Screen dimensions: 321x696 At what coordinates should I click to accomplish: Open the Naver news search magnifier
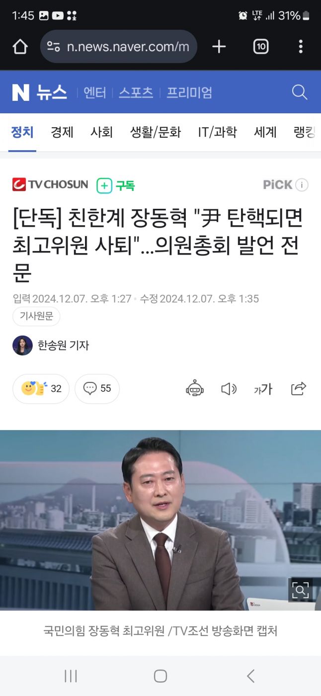300,92
